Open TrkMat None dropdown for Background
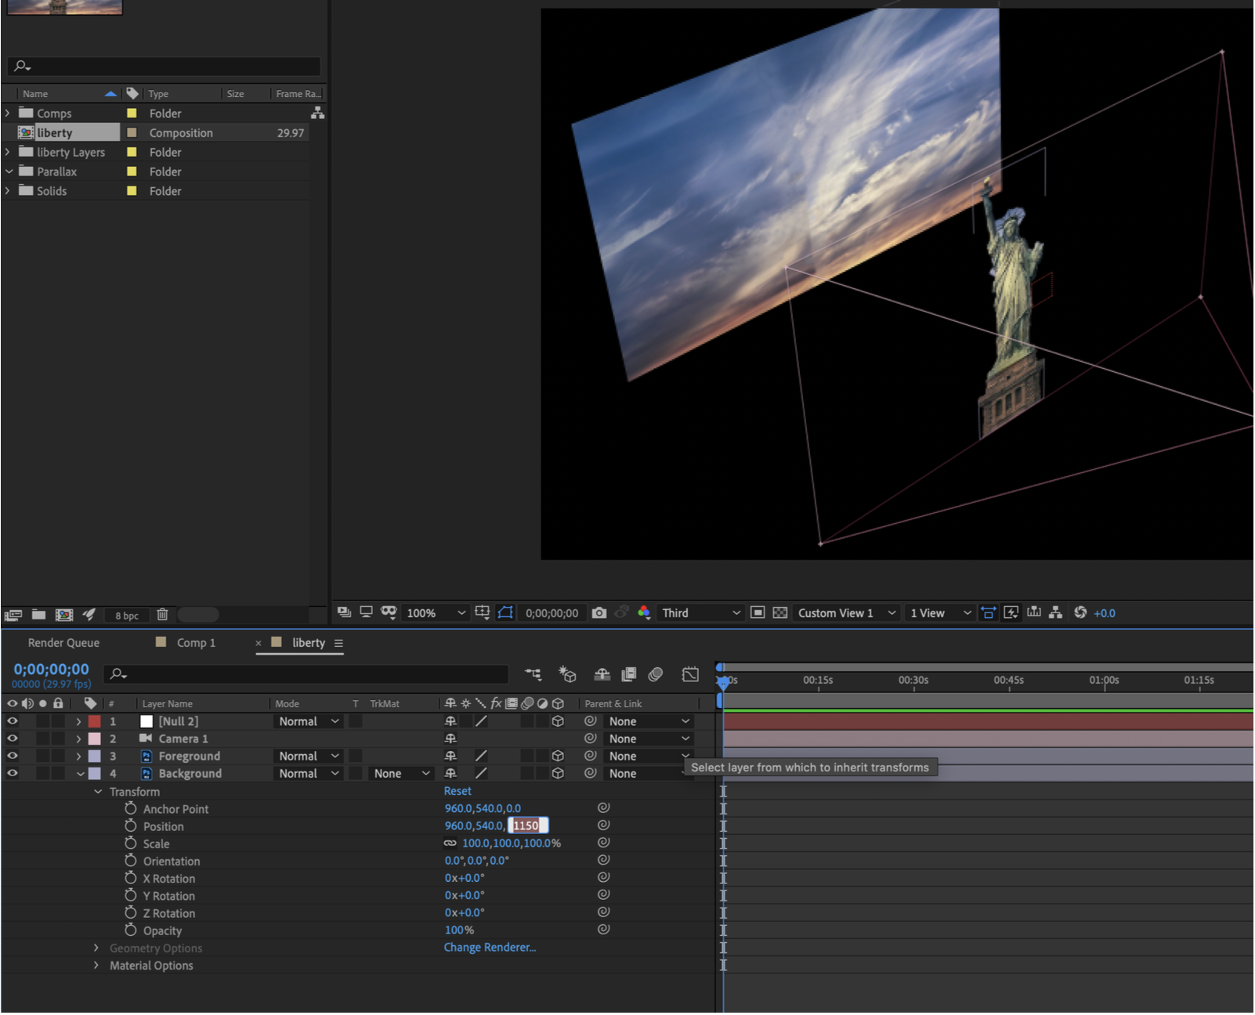The height and width of the screenshot is (1015, 1255). 401,773
